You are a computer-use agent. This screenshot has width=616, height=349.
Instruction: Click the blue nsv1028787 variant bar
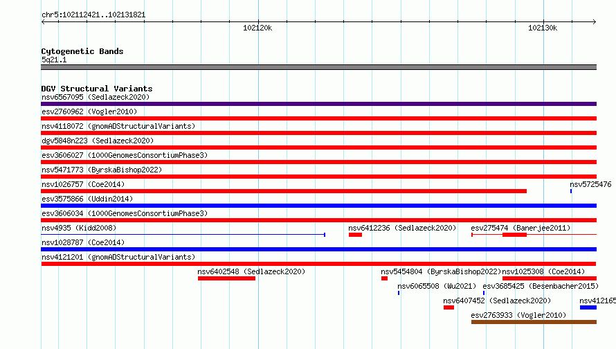[318, 249]
